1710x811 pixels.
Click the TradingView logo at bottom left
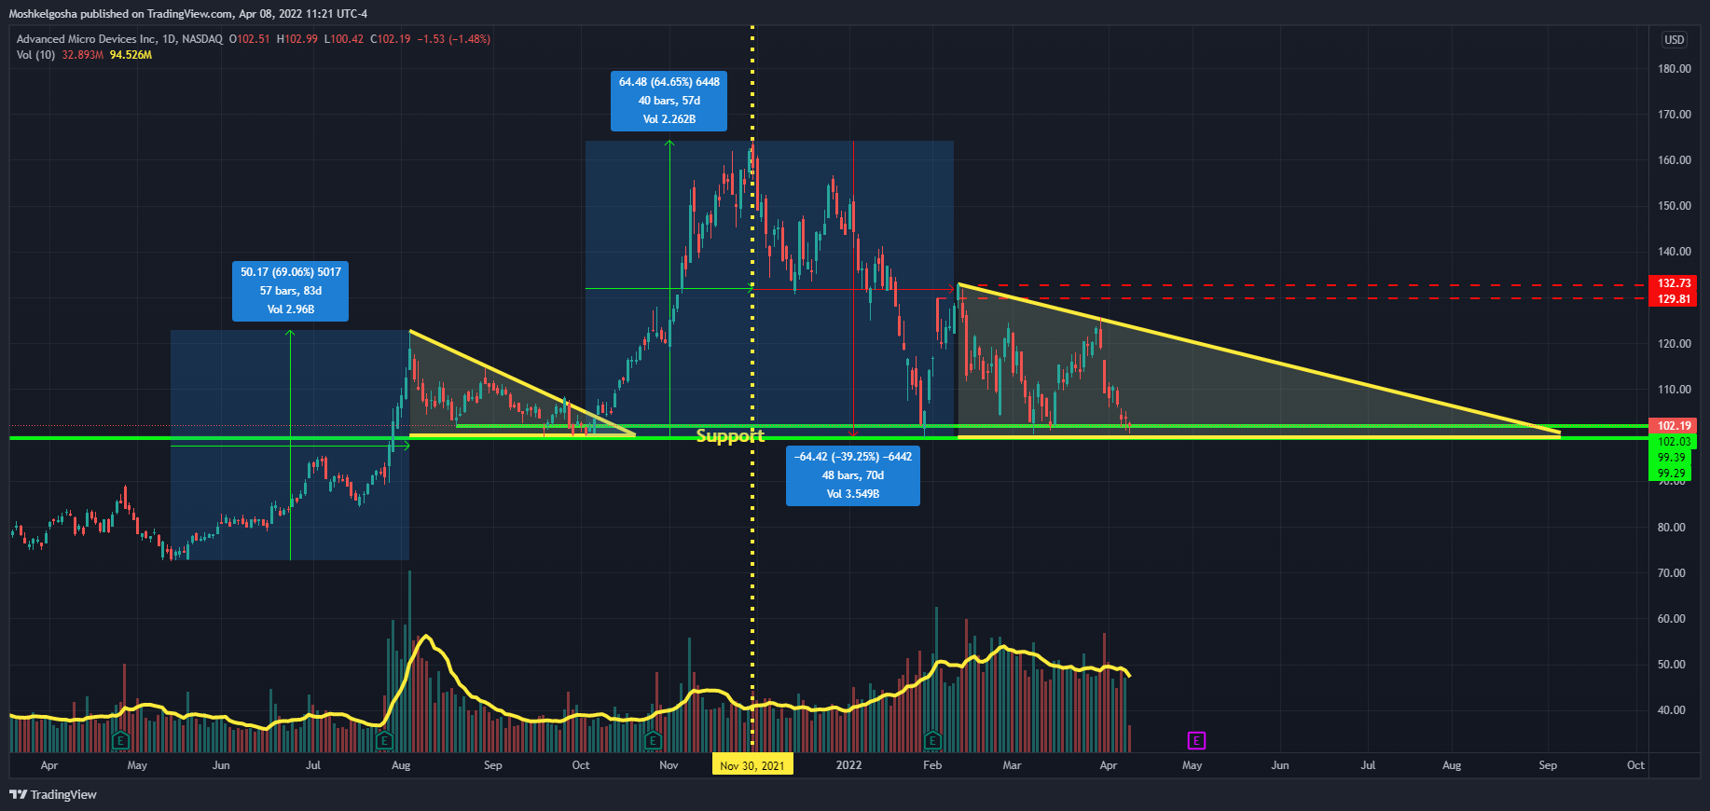point(53,794)
